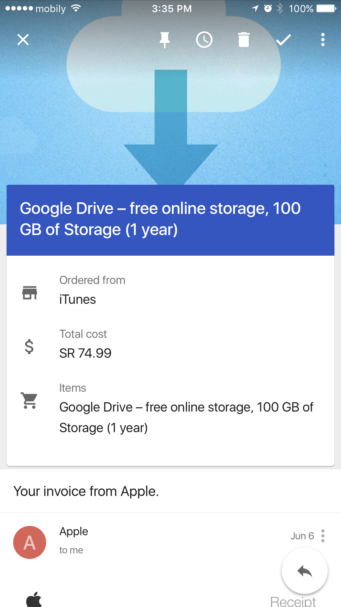Tap the shopping cart Items icon
Screen dimensions: 341x607
point(29,401)
